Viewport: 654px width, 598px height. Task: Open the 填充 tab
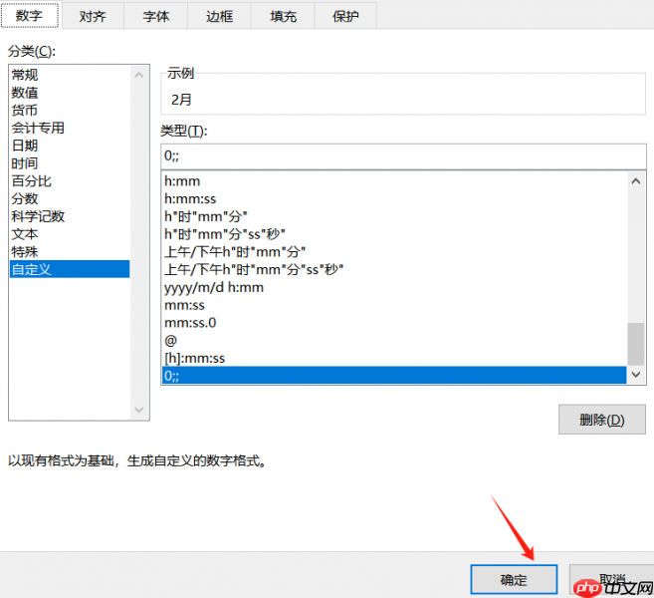[x=283, y=16]
